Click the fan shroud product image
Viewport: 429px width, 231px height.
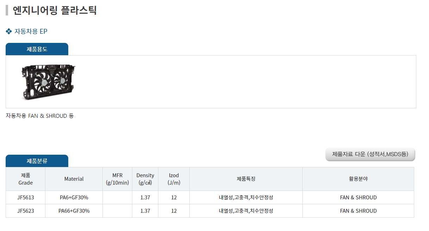point(49,82)
